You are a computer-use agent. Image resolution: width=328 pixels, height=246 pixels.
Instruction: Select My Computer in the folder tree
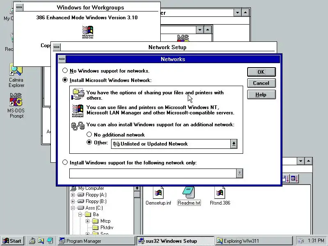tap(91, 188)
